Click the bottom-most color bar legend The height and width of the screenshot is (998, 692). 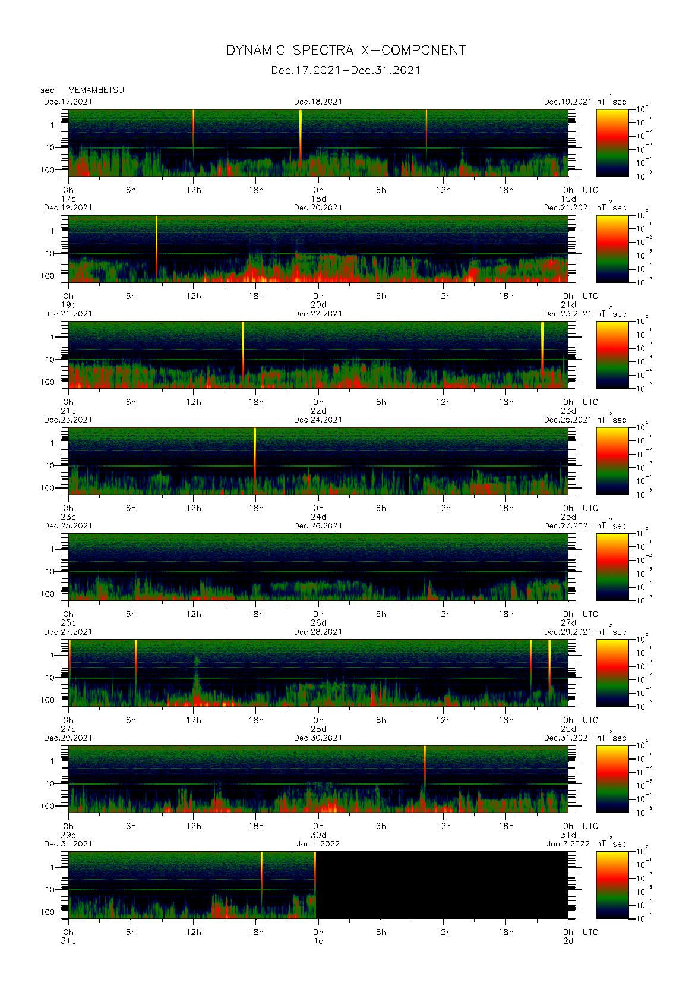(612, 884)
